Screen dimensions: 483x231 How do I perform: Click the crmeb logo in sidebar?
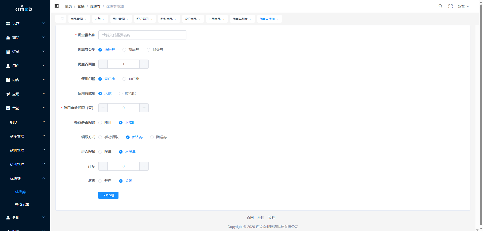click(24, 9)
